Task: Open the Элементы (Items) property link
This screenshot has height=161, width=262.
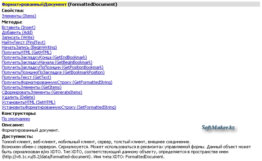Action: tap(19, 16)
